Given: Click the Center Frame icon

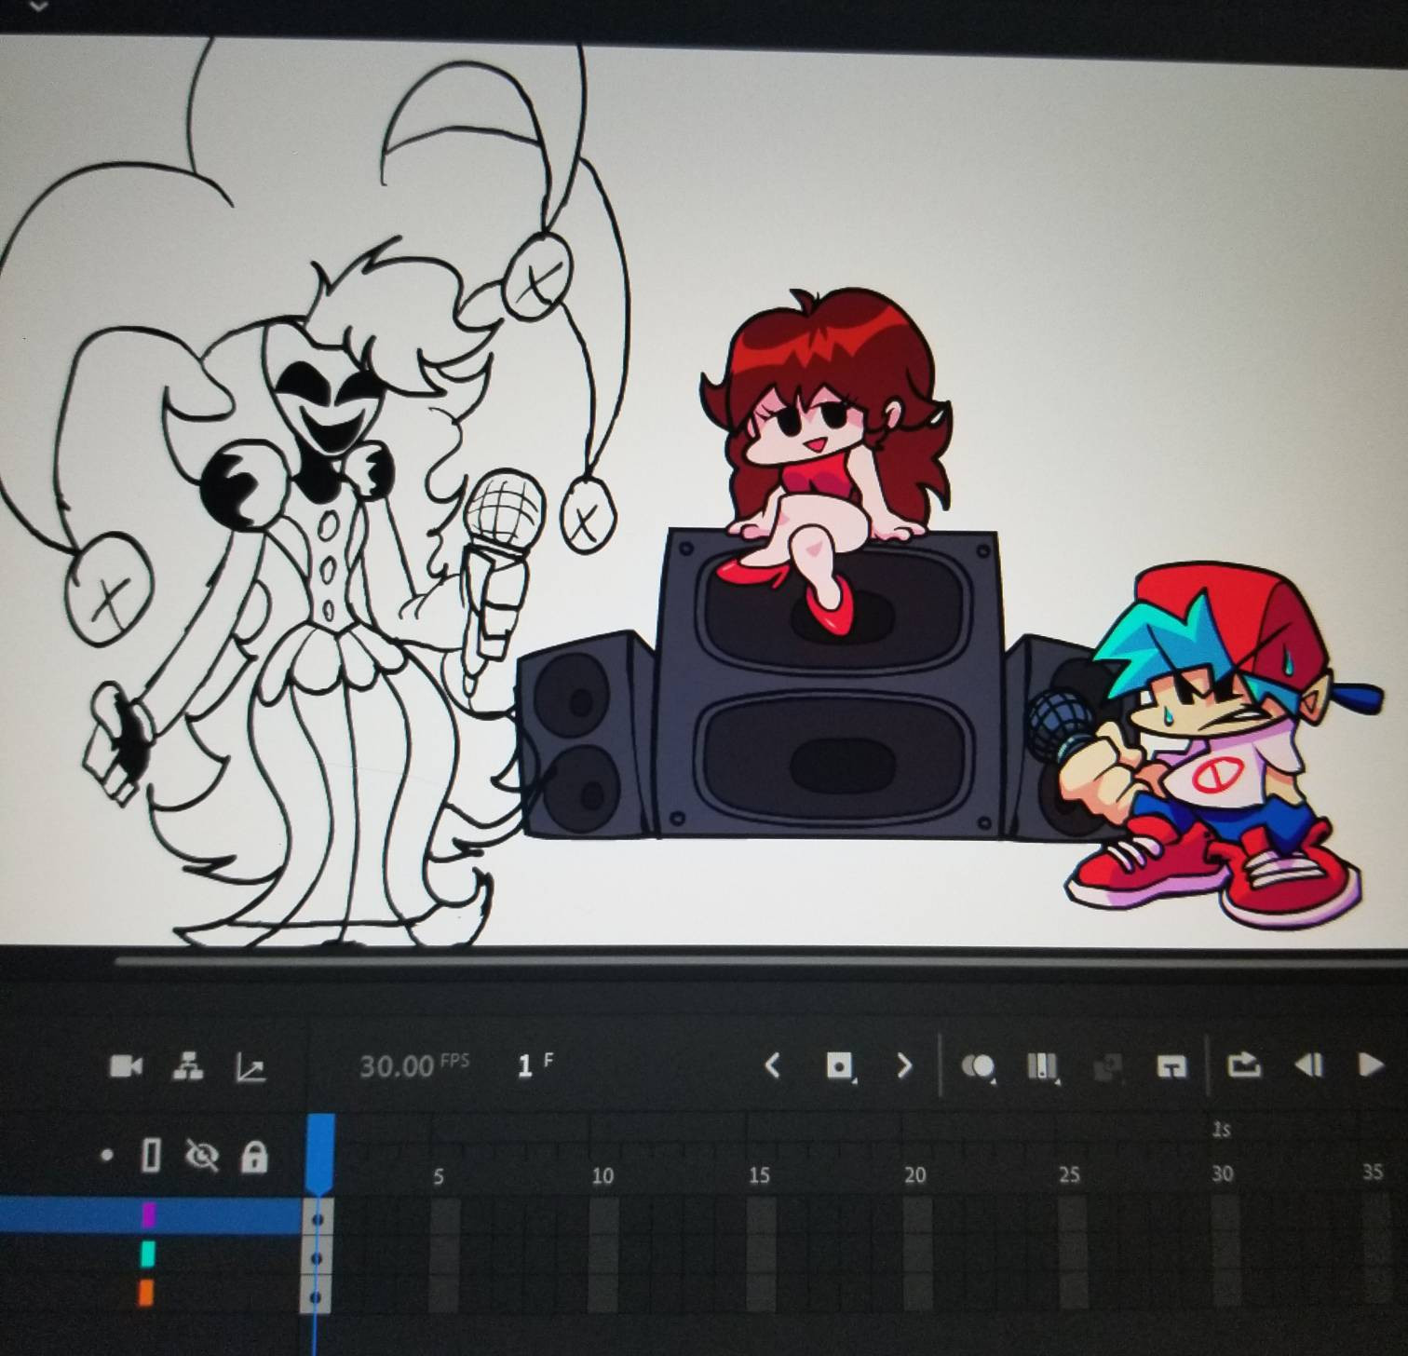Looking at the screenshot, I should tap(1171, 1067).
